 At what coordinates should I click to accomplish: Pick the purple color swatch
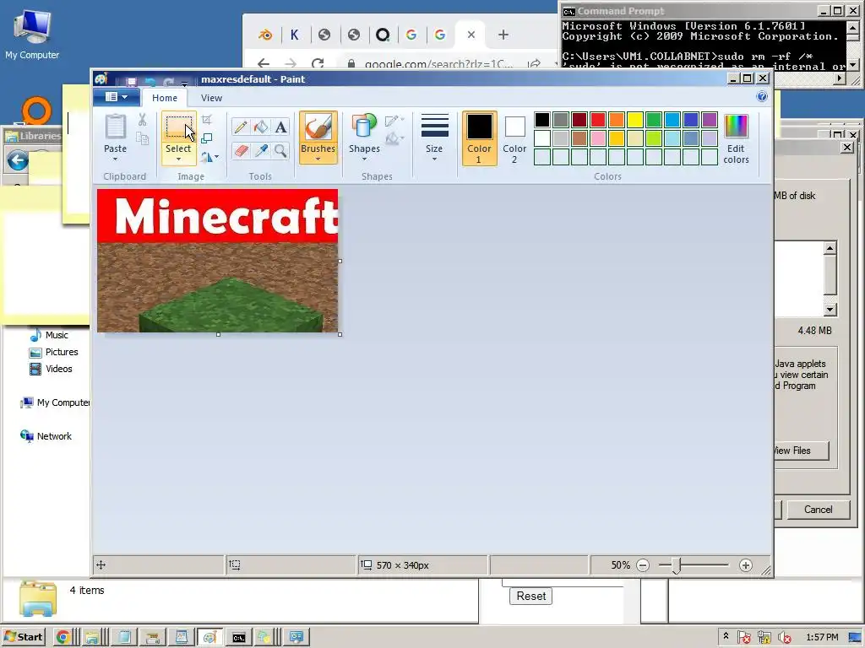pyautogui.click(x=710, y=120)
